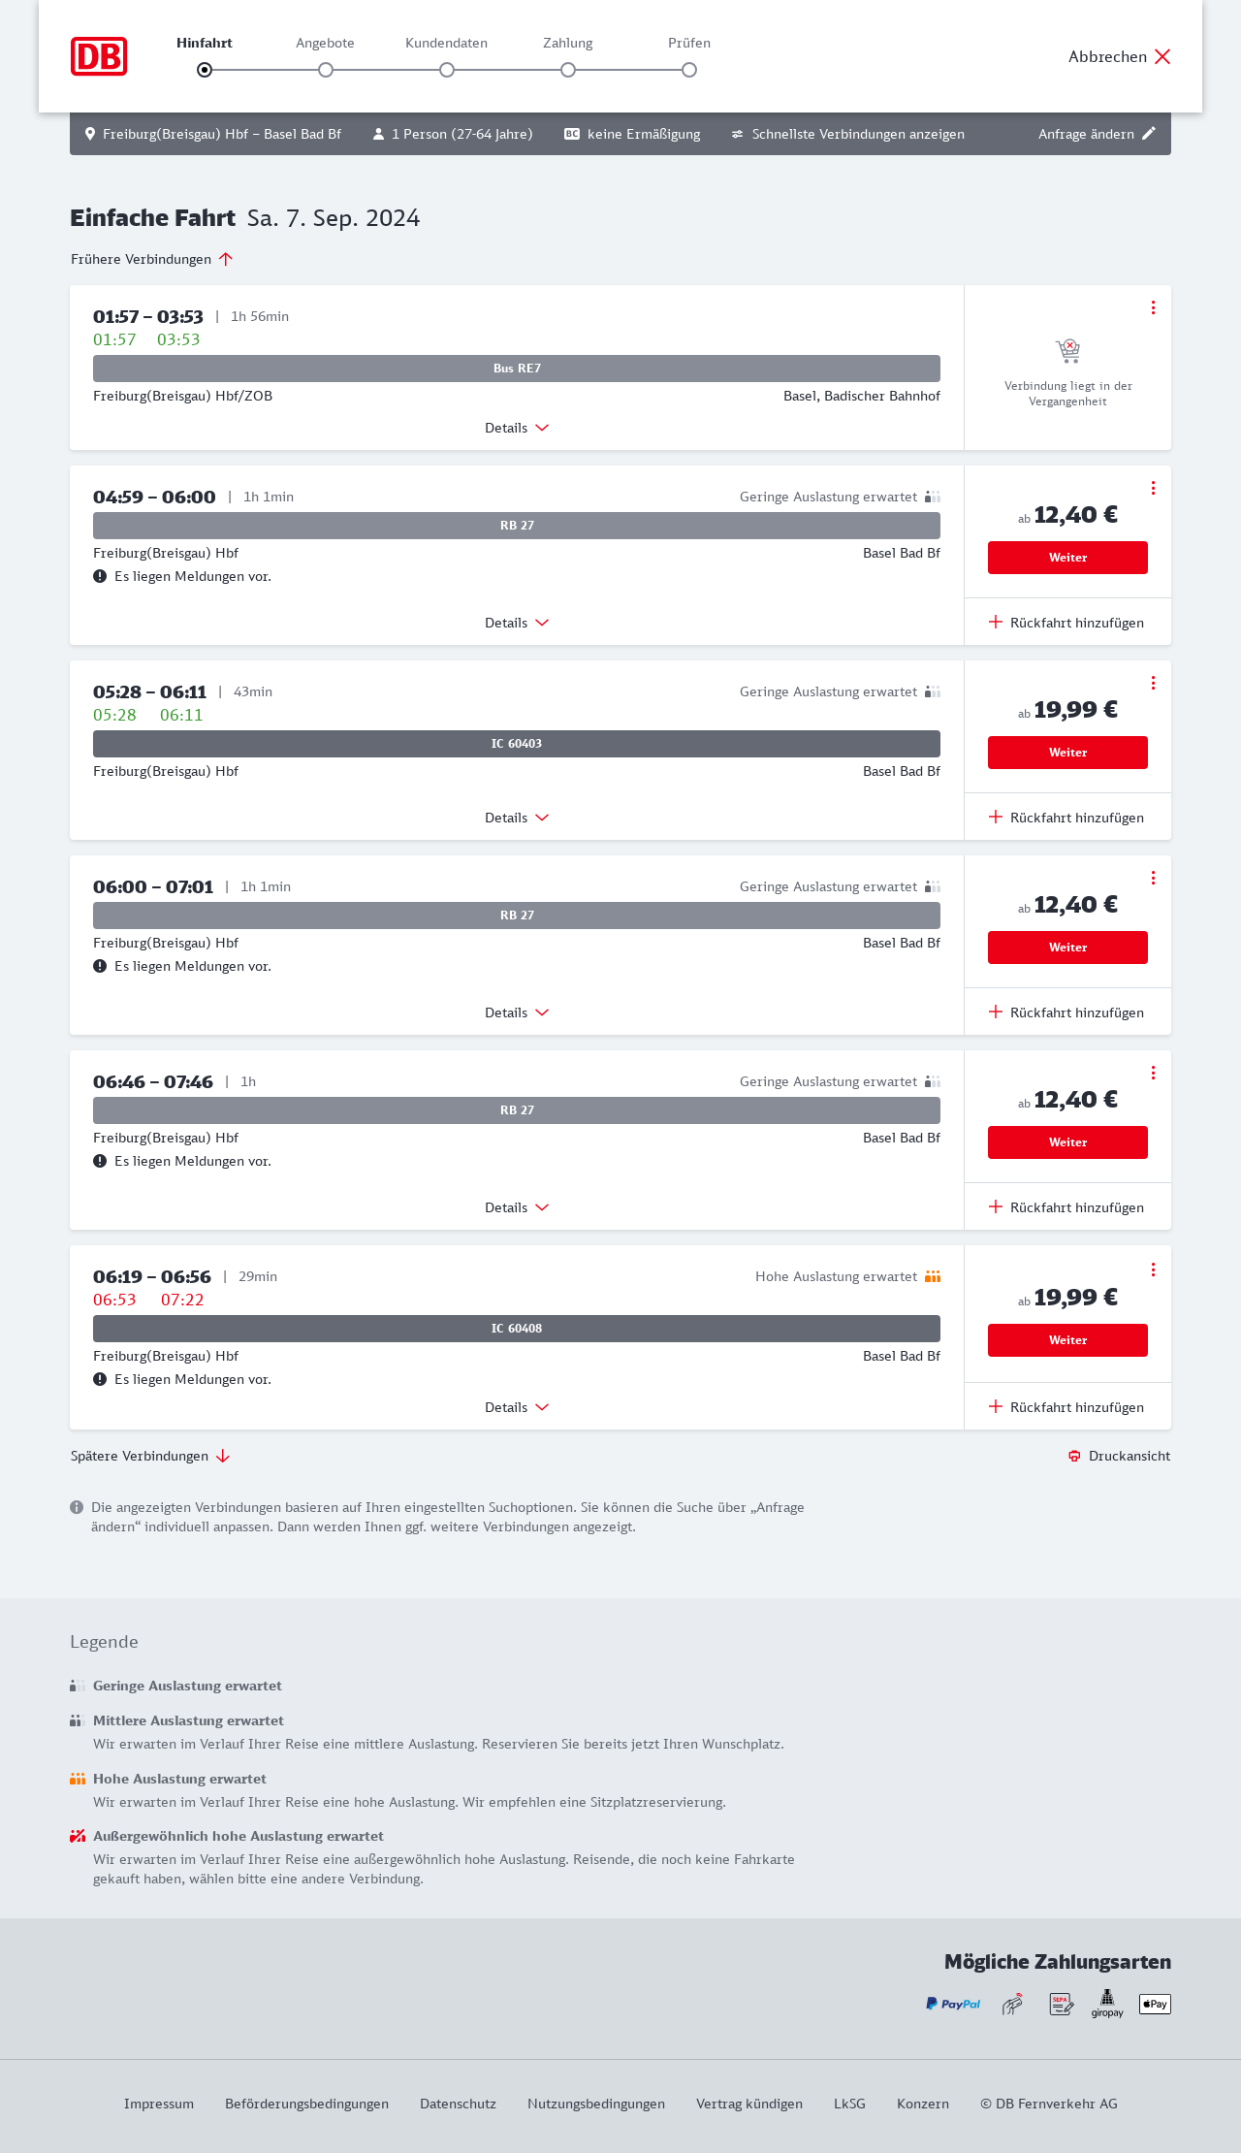Expand Details for the Bus RE7 connection

[x=517, y=428]
